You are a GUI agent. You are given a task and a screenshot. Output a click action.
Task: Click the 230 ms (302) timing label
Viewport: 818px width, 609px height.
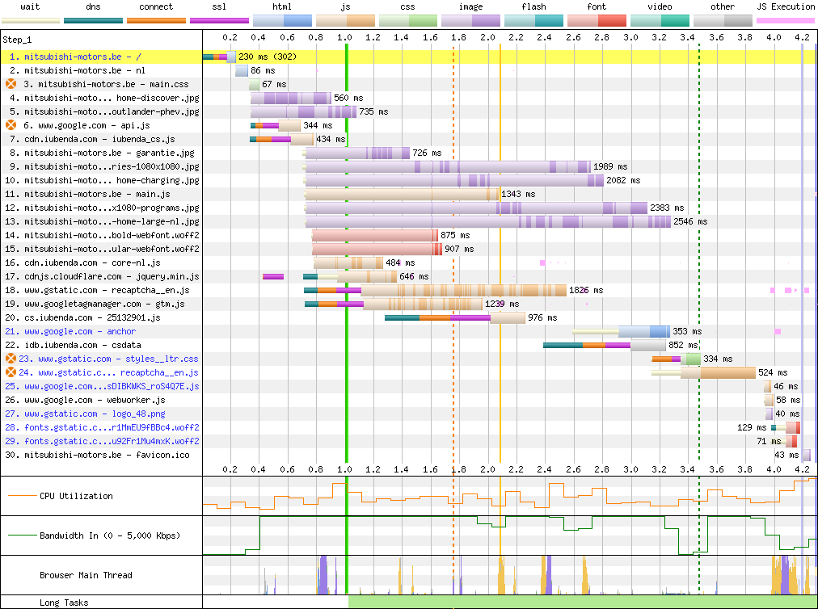(268, 57)
